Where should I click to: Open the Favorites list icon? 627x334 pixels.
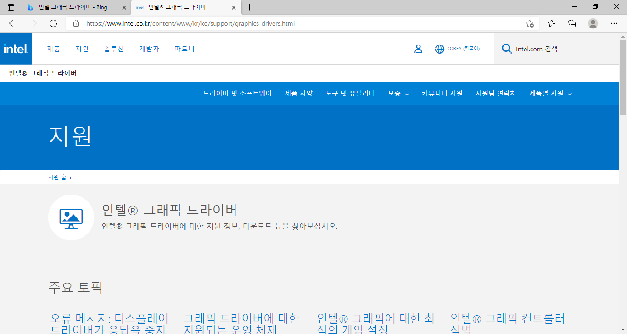click(552, 23)
